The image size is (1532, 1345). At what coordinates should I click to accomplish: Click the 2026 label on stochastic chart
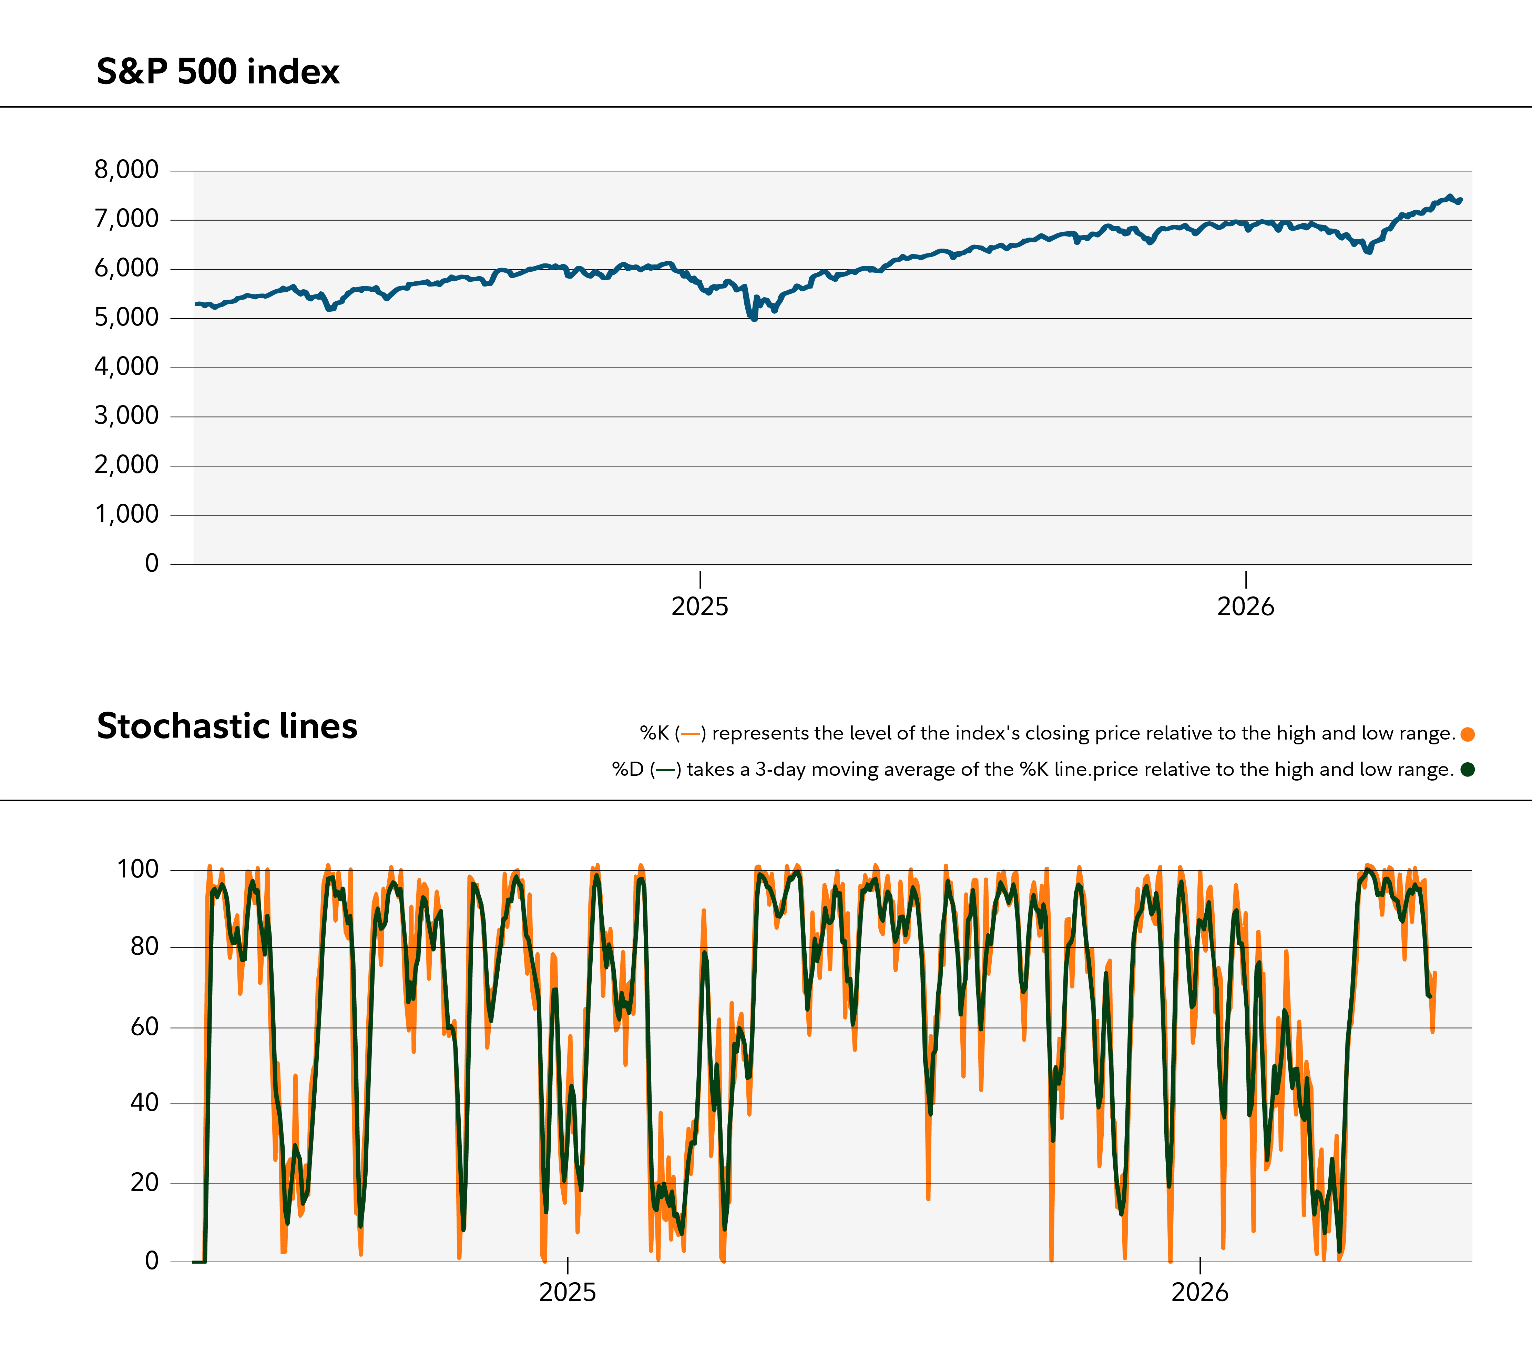coord(1200,1292)
